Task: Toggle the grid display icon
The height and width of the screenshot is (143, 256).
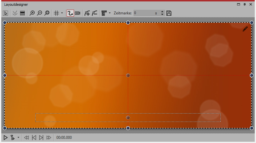Action: point(56,13)
